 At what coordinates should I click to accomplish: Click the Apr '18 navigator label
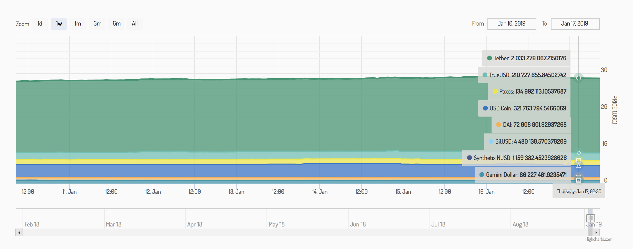pos(195,224)
